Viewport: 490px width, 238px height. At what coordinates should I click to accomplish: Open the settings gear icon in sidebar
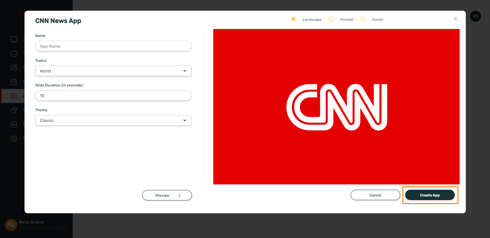tap(14, 138)
